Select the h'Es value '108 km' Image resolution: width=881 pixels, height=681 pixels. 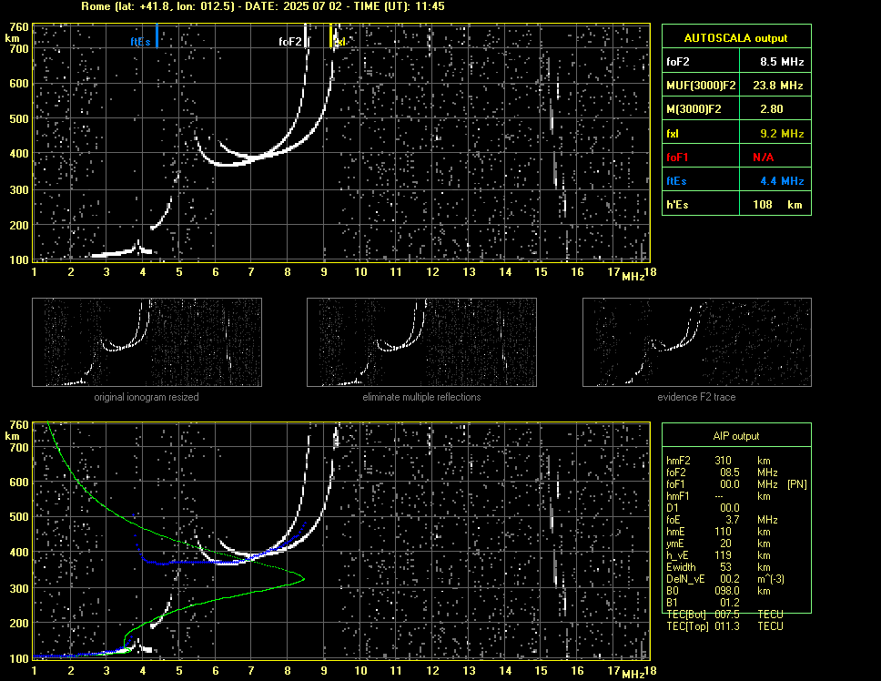tap(777, 205)
